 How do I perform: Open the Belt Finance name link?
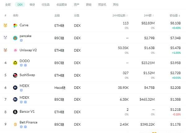29,123
